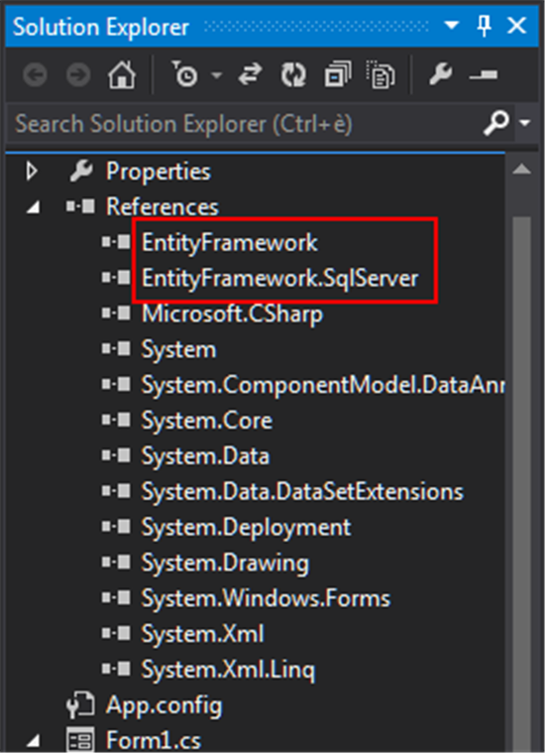Refresh the Solution Explorer view
This screenshot has width=545, height=753.
point(293,75)
